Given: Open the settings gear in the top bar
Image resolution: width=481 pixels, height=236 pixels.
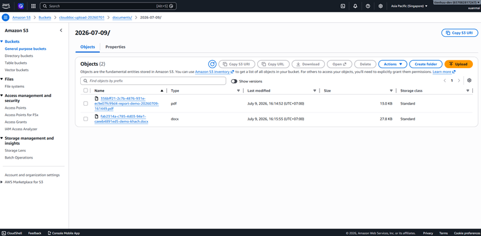Looking at the screenshot, I should [x=380, y=6].
